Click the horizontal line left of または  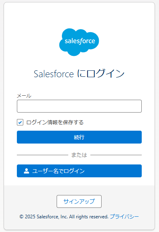pyautogui.click(x=43, y=155)
